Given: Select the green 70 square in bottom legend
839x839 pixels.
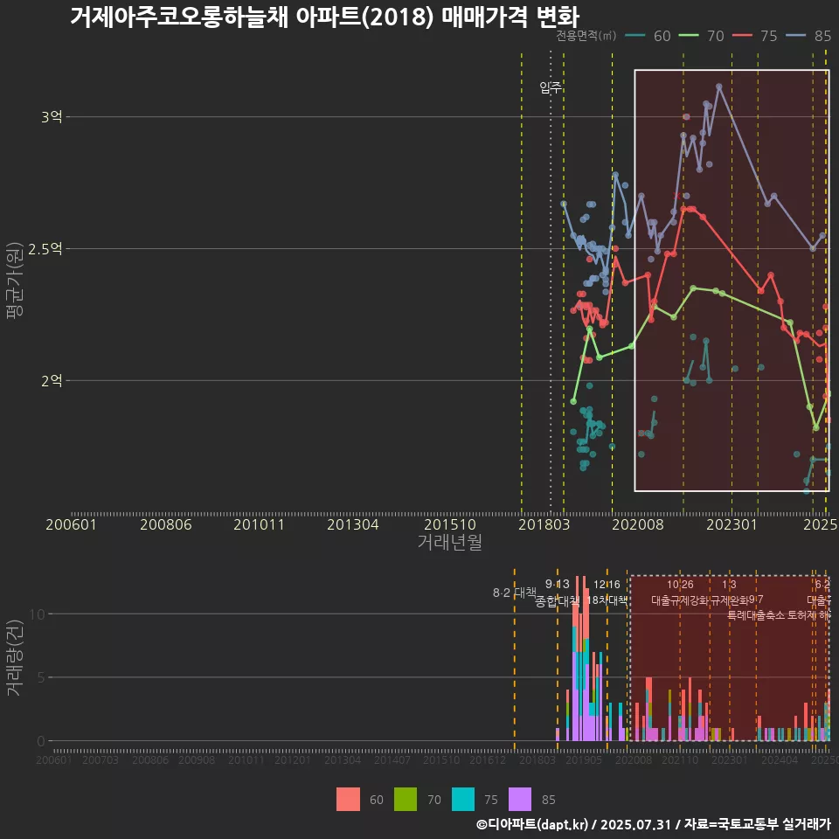Looking at the screenshot, I should (x=405, y=800).
